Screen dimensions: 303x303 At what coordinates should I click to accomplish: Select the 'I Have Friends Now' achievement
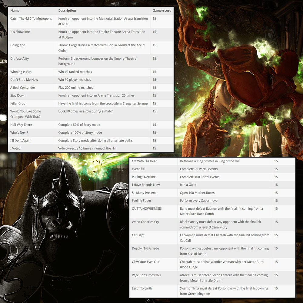pyautogui.click(x=146, y=185)
